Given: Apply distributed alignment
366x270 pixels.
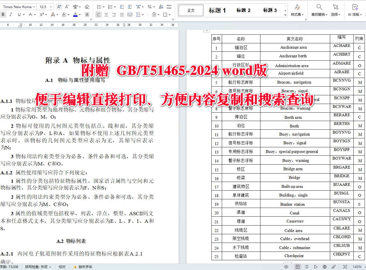Looking at the screenshot, I should (x=130, y=15).
